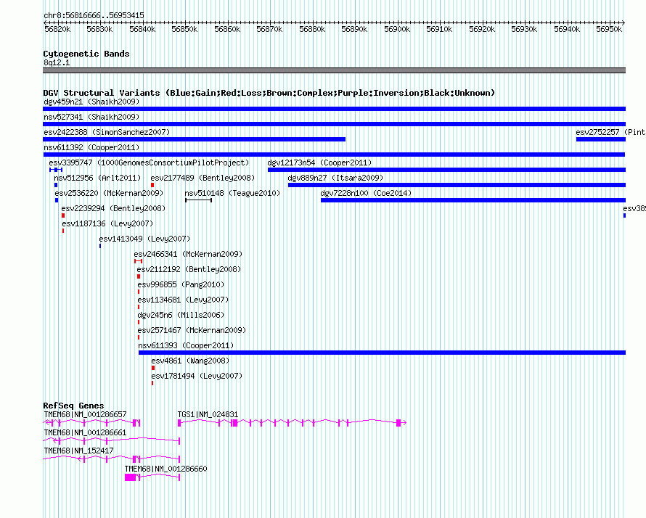Open the TMEM68|NM_001286660 gene label
This screenshot has width=646, height=518.
coord(165,469)
